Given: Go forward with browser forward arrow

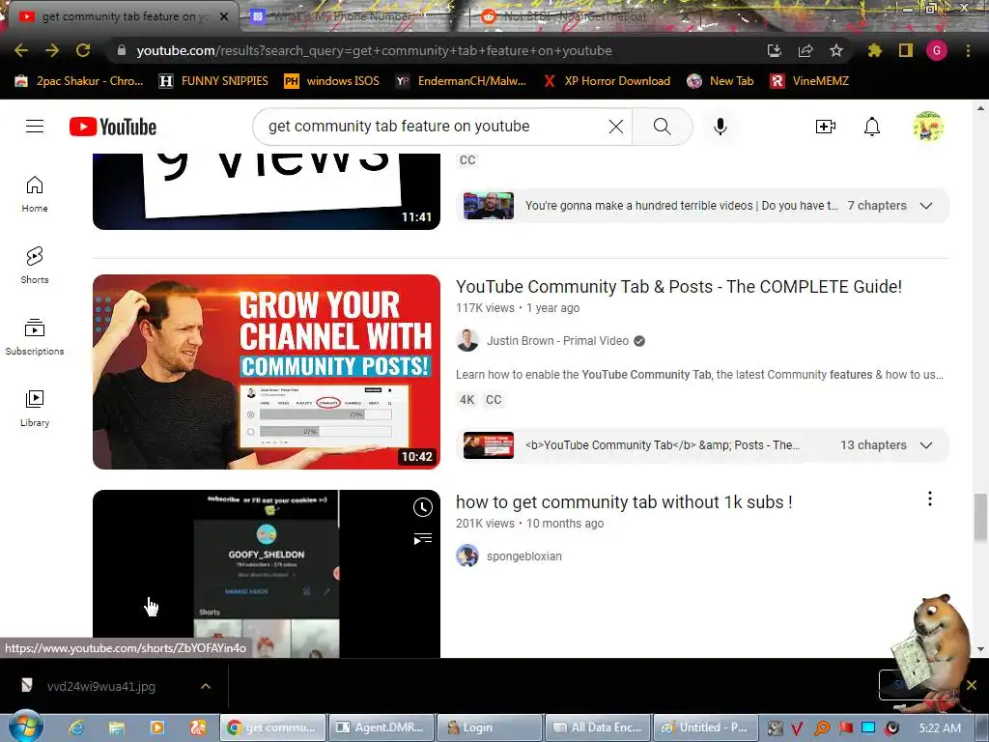Looking at the screenshot, I should 52,50.
